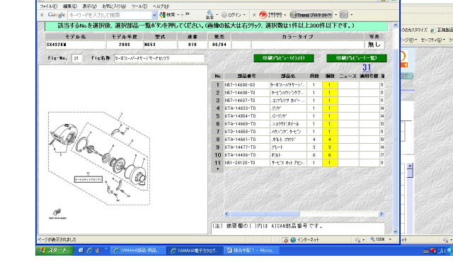453x272 pixels.
Task: Click the green print preview (illustration) button
Action: pyautogui.click(x=284, y=58)
